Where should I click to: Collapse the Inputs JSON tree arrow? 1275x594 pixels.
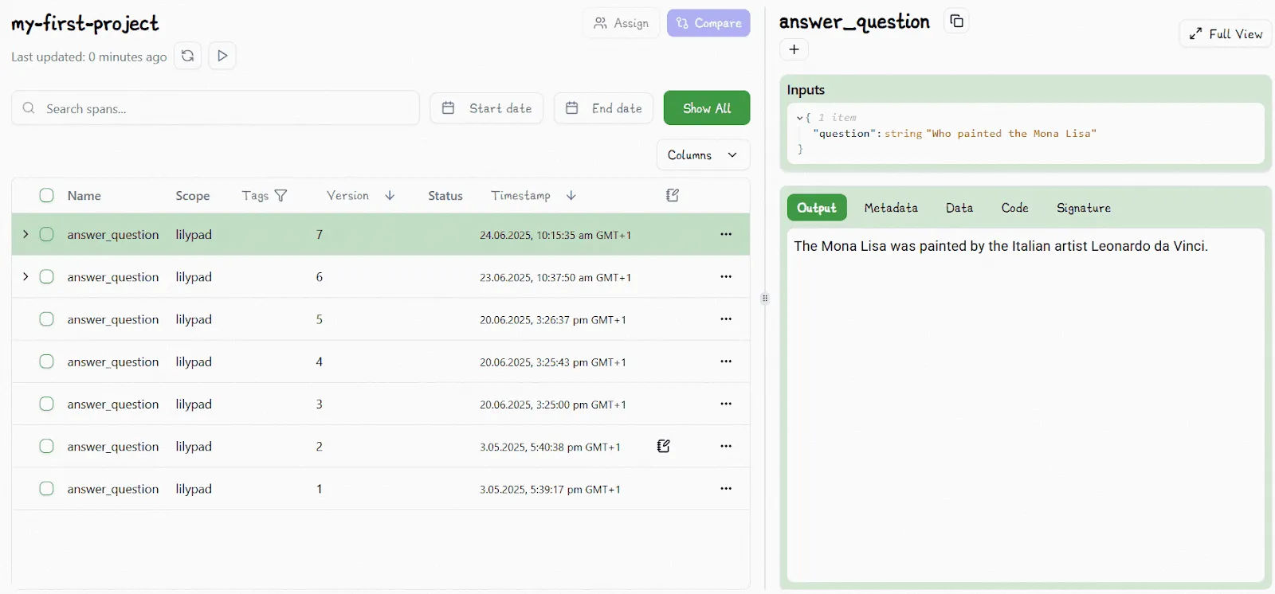pos(799,118)
